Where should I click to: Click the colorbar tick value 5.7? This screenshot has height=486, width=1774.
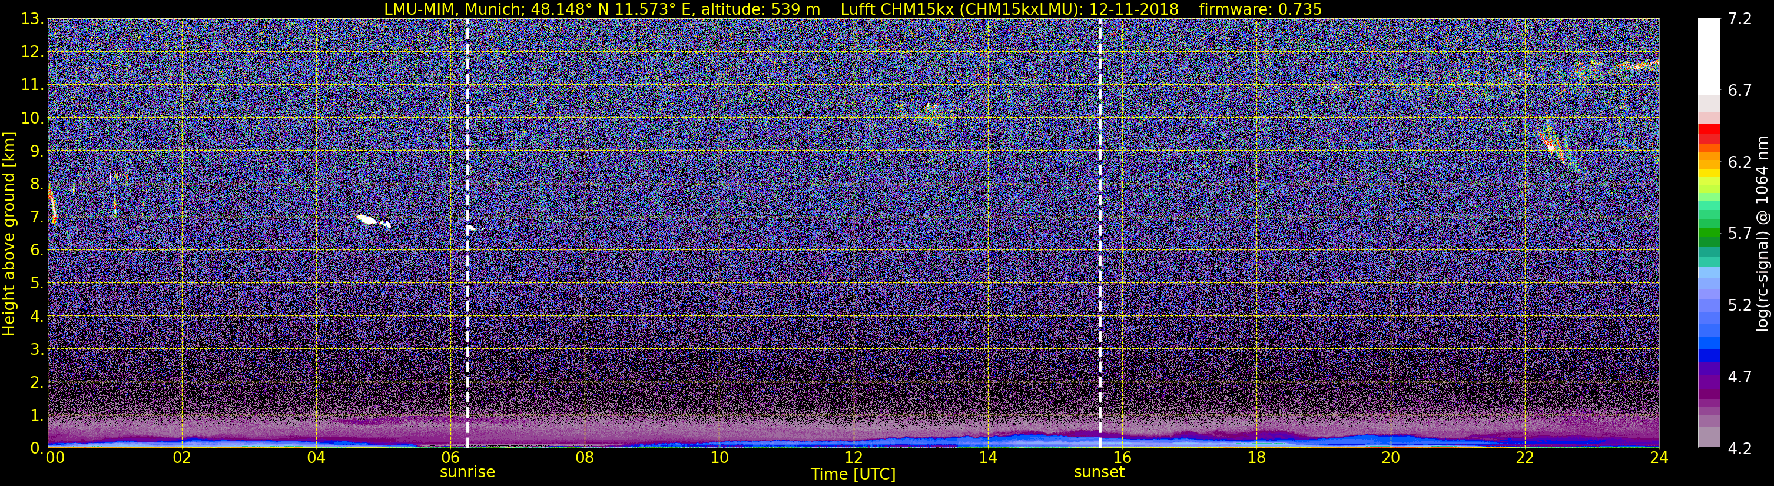pos(1740,234)
